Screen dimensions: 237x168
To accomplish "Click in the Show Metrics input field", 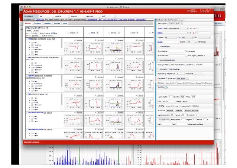I will point(176,51).
